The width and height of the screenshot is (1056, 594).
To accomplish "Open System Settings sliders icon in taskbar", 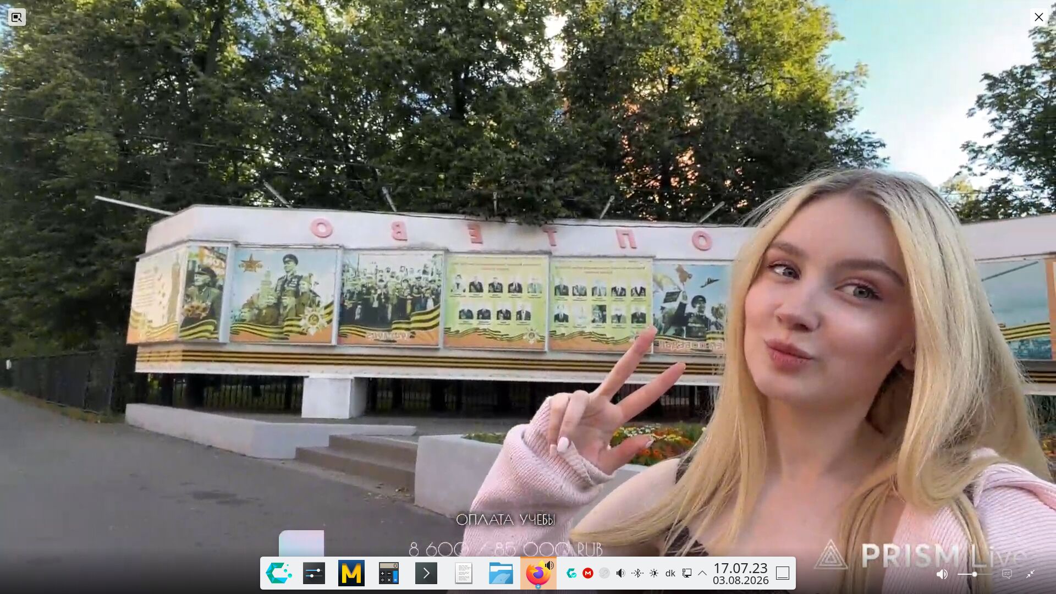I will coord(314,573).
